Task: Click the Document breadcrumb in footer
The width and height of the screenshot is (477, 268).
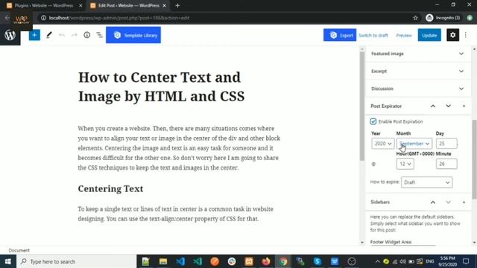Action: pyautogui.click(x=19, y=250)
